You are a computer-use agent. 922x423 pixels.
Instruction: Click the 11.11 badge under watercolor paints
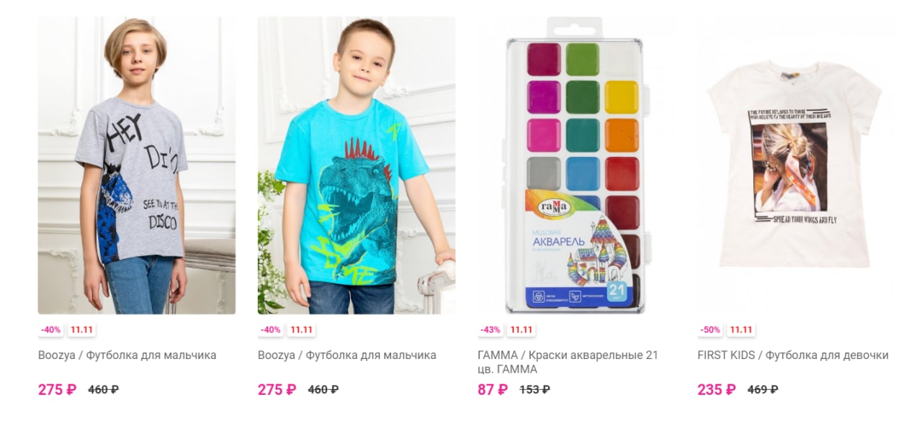pos(521,330)
